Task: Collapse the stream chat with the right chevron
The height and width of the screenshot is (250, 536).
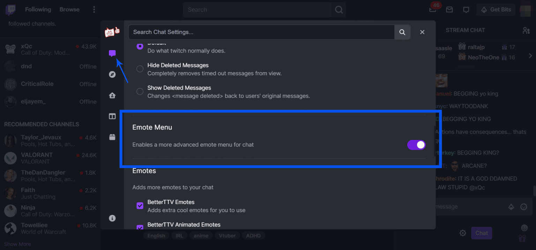Action: [x=530, y=55]
